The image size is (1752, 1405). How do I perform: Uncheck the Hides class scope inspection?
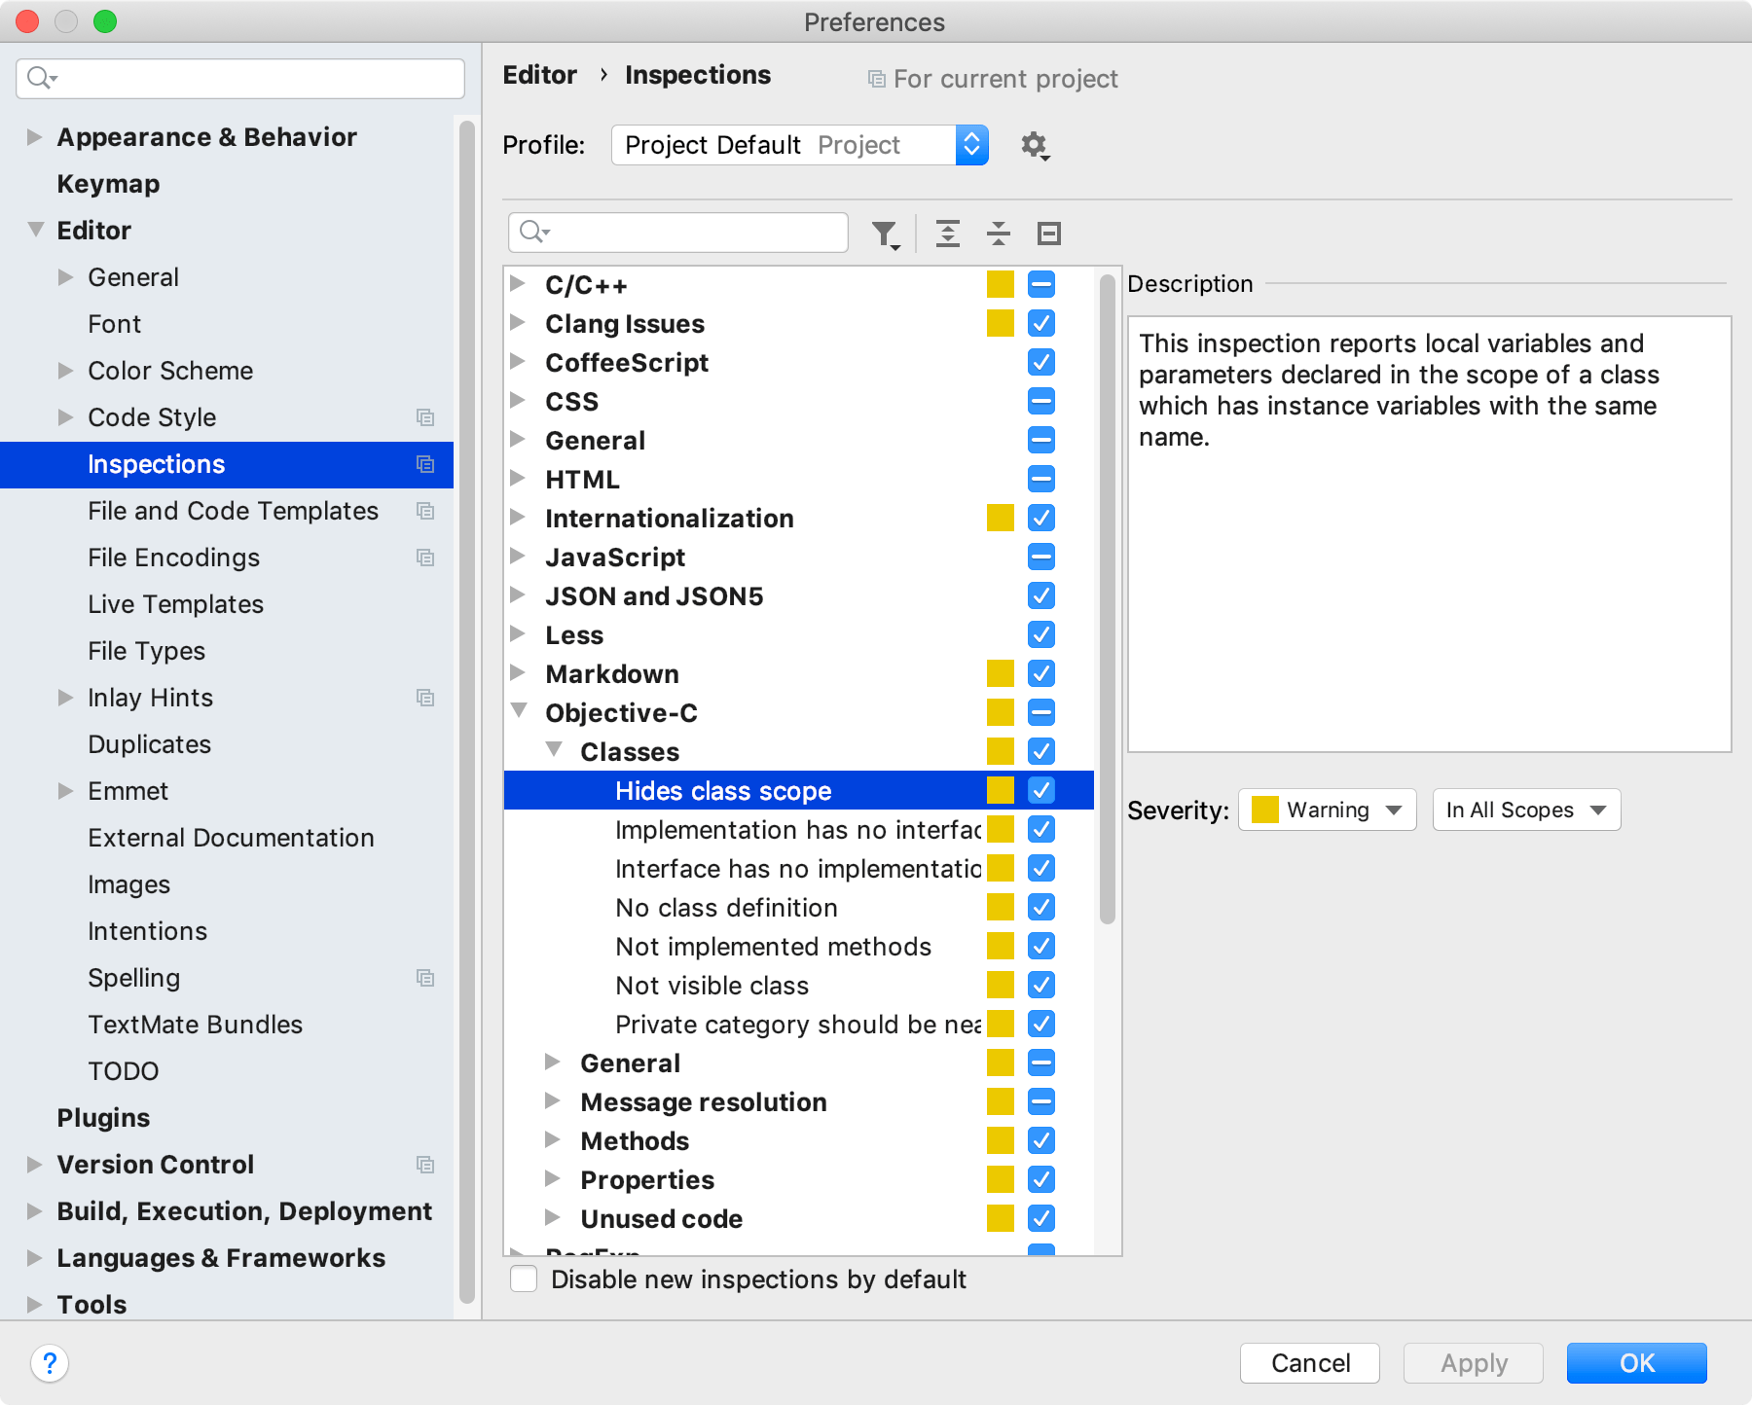pyautogui.click(x=1041, y=790)
